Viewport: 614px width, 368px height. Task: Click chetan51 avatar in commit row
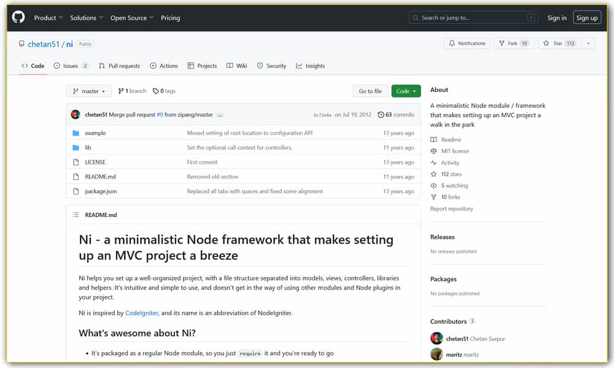(x=76, y=115)
